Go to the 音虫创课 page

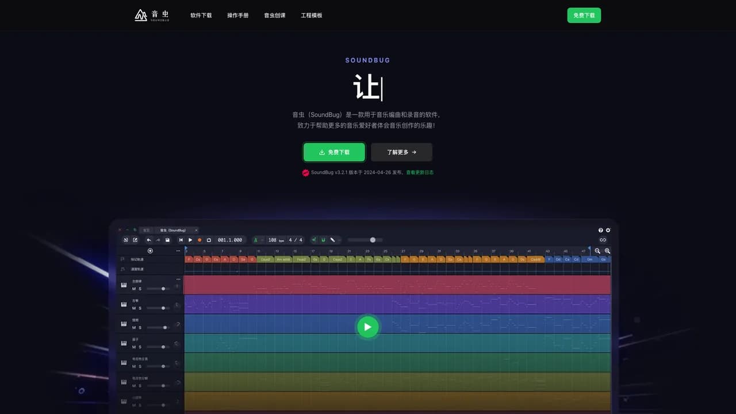[x=275, y=16]
